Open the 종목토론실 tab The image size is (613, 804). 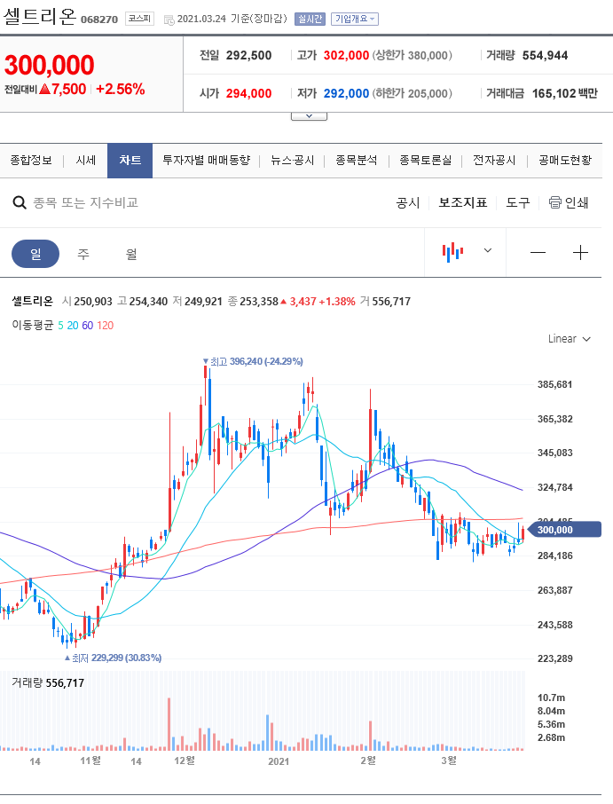[x=426, y=161]
